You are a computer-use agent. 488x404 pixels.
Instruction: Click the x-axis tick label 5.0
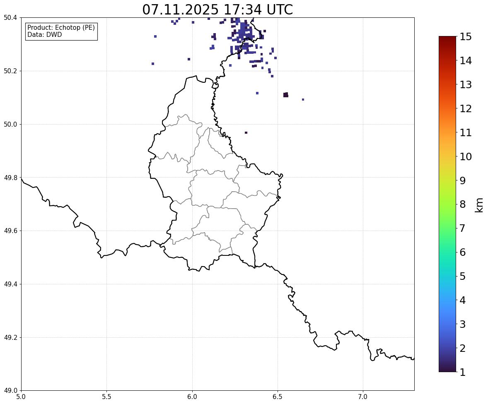pos(21,397)
